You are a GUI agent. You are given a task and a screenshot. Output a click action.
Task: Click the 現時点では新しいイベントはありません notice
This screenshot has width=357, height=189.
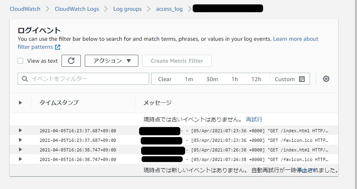[195, 170]
